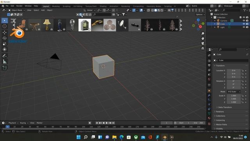Disable Cube in renders camera icon
The width and height of the screenshot is (250, 141).
247,24
